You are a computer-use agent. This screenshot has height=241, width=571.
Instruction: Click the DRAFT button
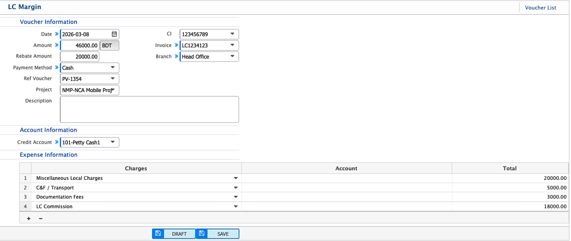[179, 233]
